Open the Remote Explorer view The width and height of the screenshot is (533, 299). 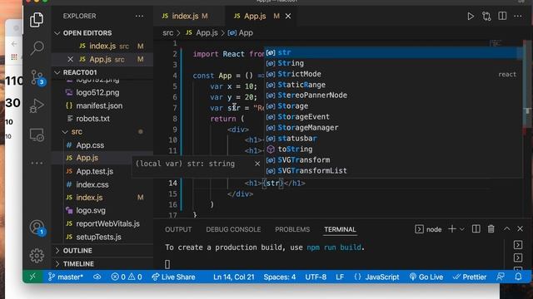(37, 135)
